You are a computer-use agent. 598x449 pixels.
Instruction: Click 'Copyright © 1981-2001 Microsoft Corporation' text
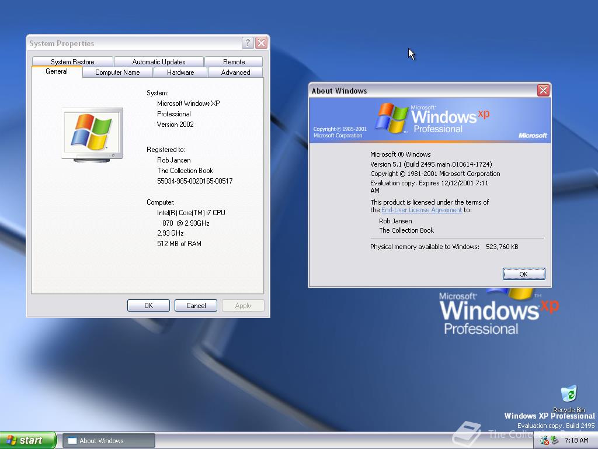click(434, 174)
